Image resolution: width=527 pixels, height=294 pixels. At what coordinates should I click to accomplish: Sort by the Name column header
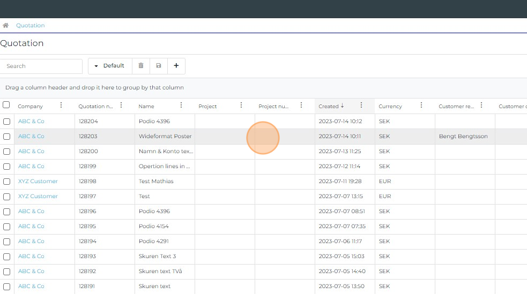click(x=146, y=106)
